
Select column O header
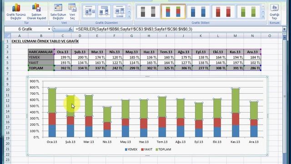[270, 36]
